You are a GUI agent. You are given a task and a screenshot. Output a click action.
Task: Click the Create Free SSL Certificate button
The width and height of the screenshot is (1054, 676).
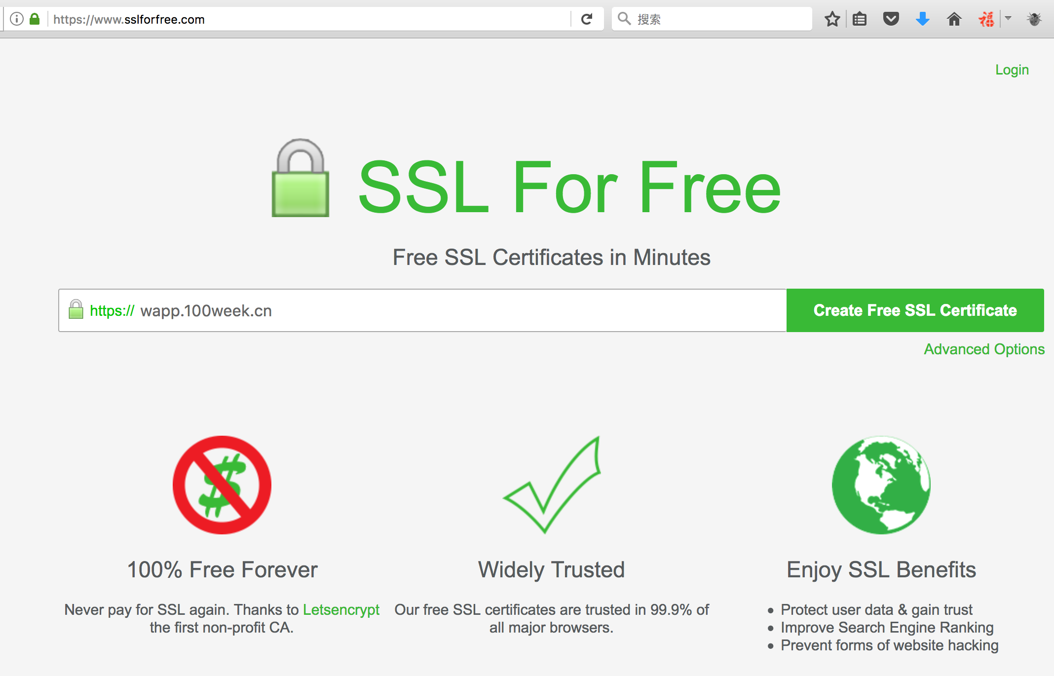pyautogui.click(x=915, y=310)
